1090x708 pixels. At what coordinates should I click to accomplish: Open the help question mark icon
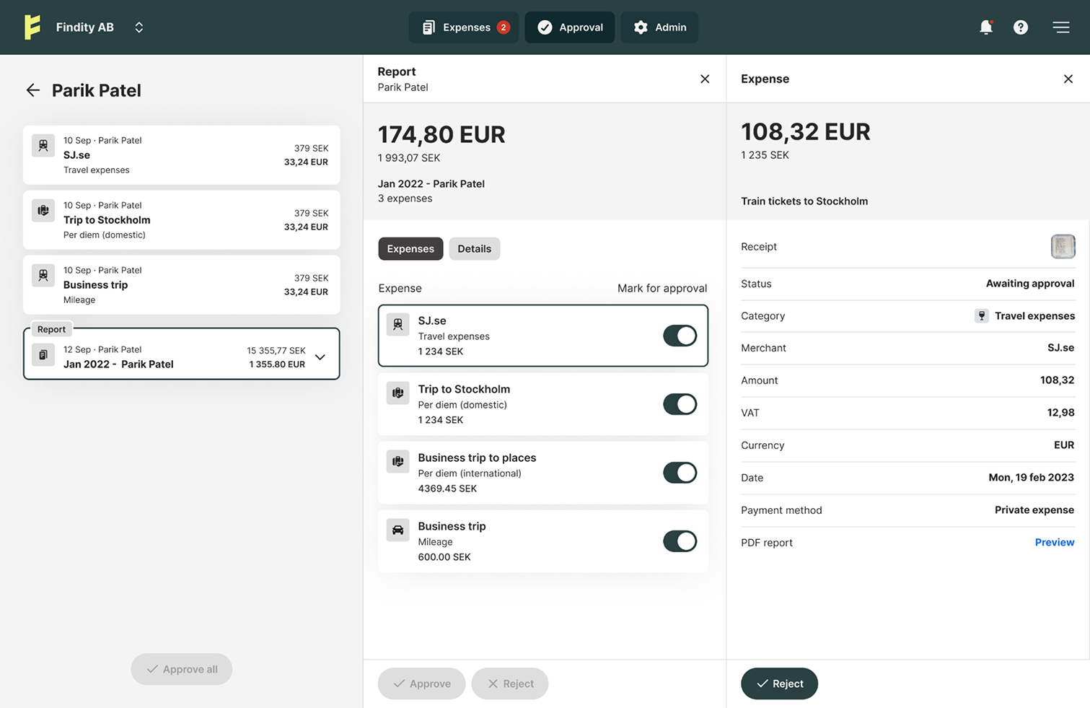pyautogui.click(x=1020, y=27)
